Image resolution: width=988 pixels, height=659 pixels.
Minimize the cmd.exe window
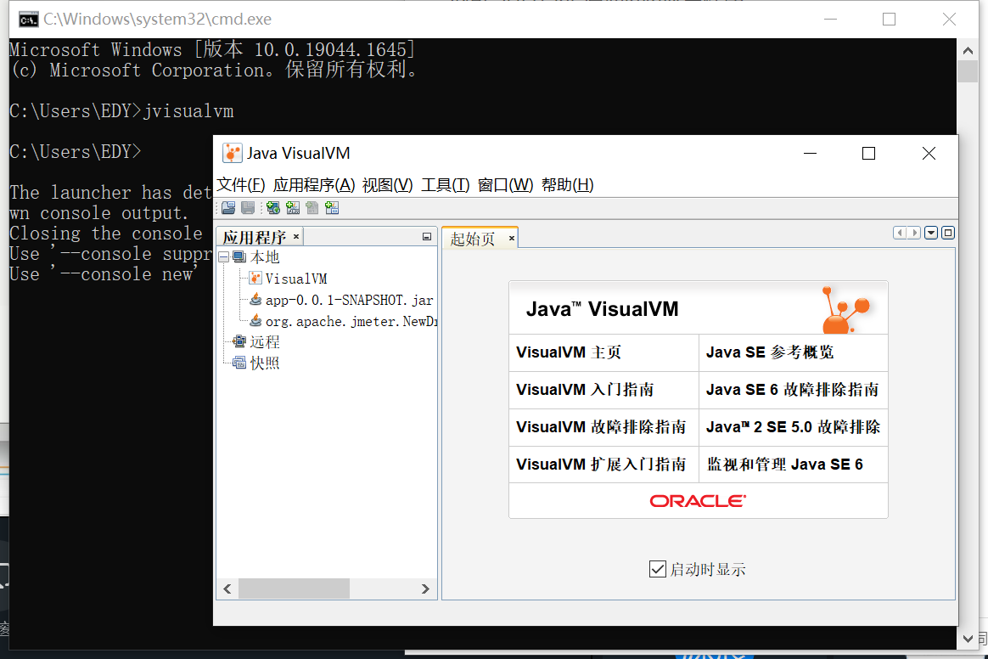(x=830, y=20)
